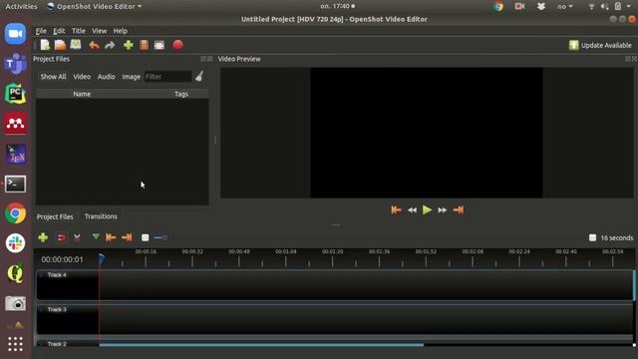The height and width of the screenshot is (359, 638).
Task: Open the Help menu
Action: coord(120,31)
